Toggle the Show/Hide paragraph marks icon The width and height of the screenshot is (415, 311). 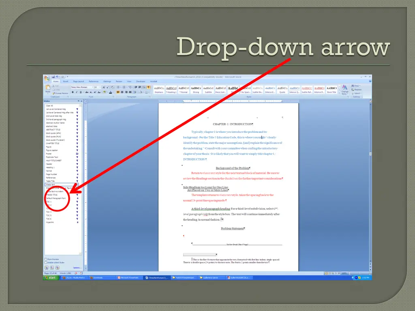pos(149,87)
